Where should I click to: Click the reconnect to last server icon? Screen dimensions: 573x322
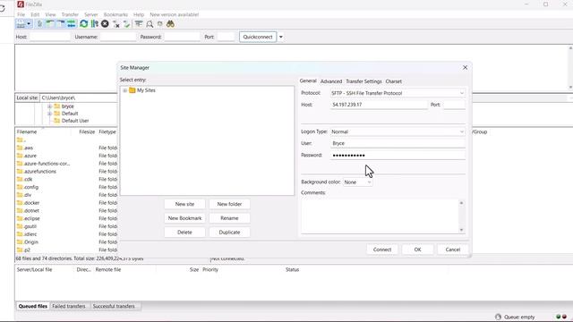click(x=126, y=24)
